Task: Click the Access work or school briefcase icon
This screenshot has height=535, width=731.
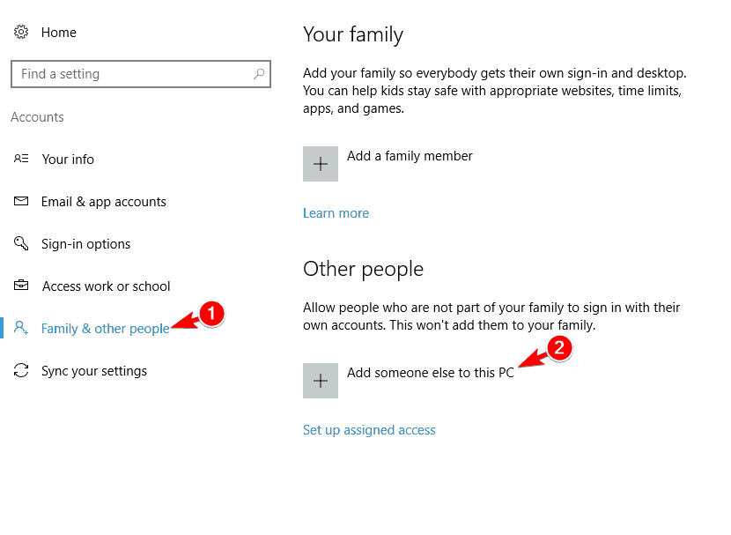Action: click(x=21, y=286)
